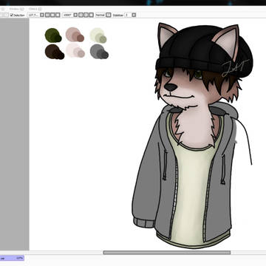The height and width of the screenshot is (266, 266).
Task: Rotate the canvas view clockwise
Action: click(x=86, y=15)
